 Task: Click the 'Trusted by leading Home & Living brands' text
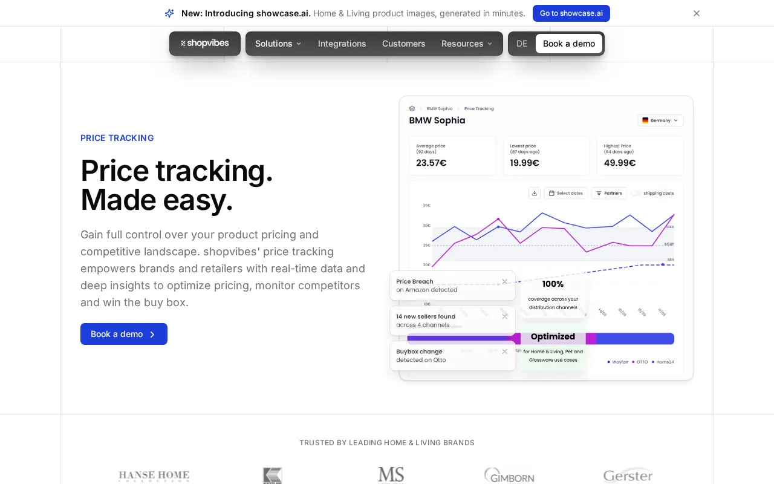click(387, 443)
